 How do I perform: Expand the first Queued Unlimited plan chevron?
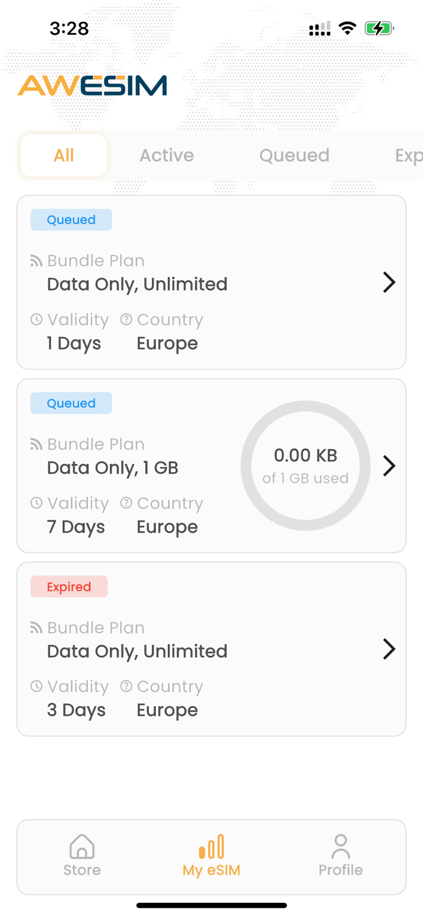[389, 282]
